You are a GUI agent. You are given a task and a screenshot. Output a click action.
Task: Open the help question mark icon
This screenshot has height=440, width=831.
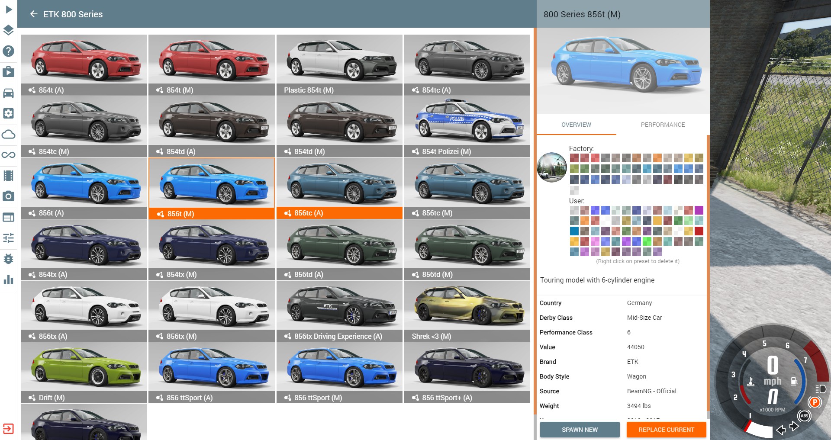coord(8,51)
